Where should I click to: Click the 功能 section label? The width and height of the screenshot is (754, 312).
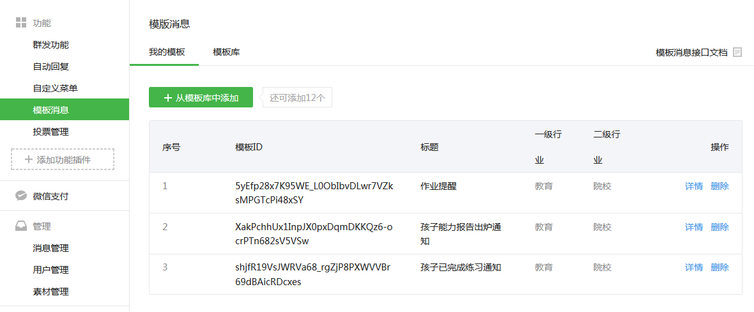[42, 22]
